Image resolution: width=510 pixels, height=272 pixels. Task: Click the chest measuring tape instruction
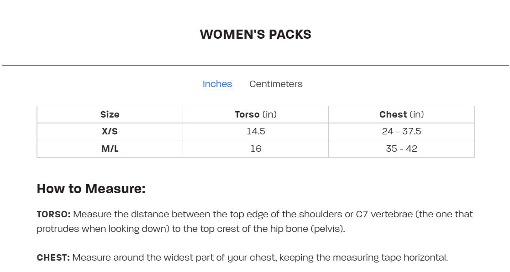[x=259, y=257]
